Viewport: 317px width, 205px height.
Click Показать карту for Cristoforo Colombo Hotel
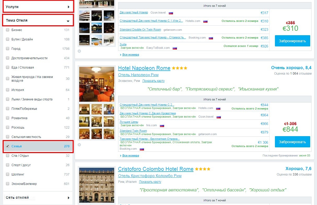pos(150,182)
